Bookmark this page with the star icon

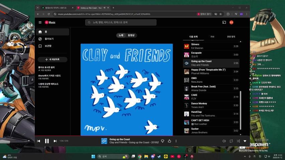click(221, 14)
